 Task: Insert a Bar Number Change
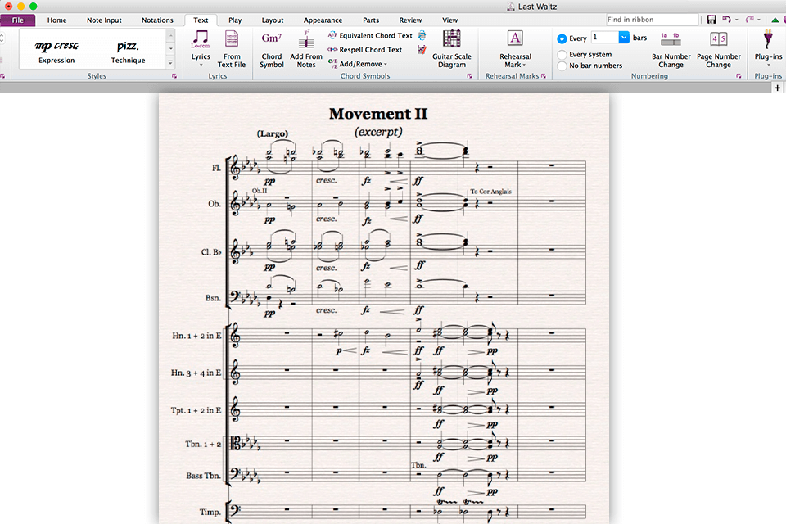tap(671, 49)
